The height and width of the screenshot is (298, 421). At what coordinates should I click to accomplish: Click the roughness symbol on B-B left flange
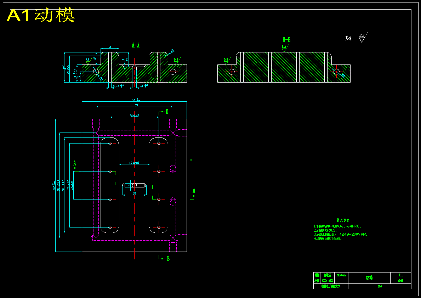click(x=227, y=61)
